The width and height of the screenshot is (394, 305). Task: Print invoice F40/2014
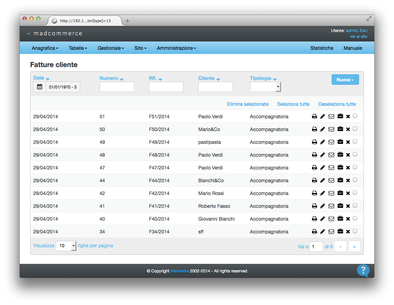tap(314, 219)
